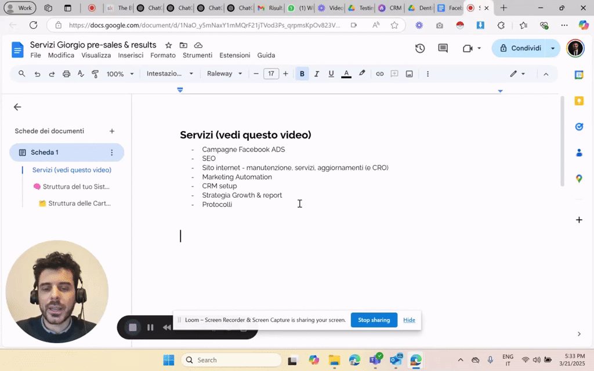Open the move-to-folder icon
594x371 pixels.
tap(183, 45)
